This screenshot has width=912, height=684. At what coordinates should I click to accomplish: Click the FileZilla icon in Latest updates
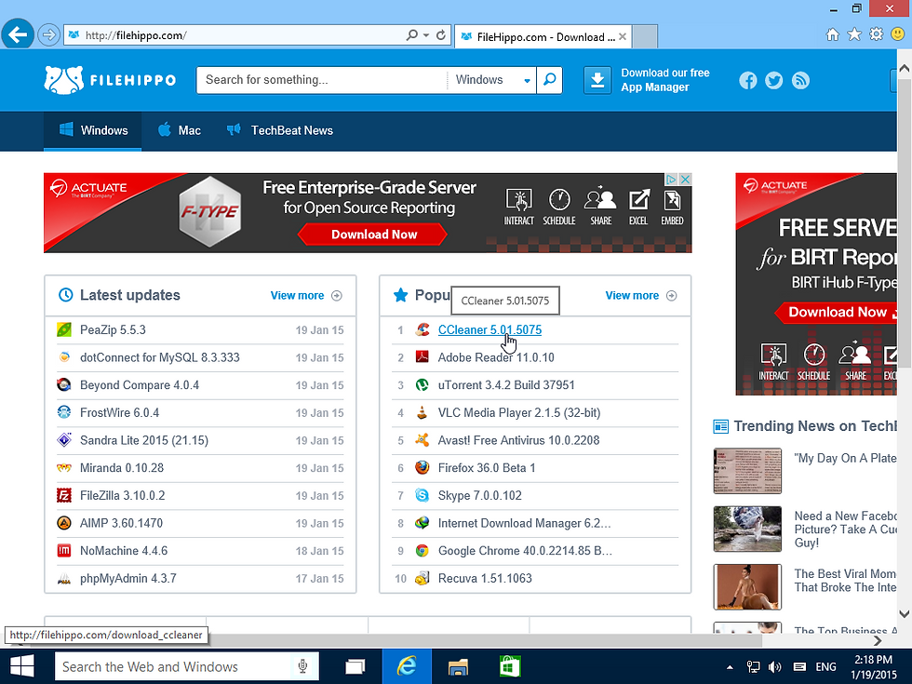[64, 495]
